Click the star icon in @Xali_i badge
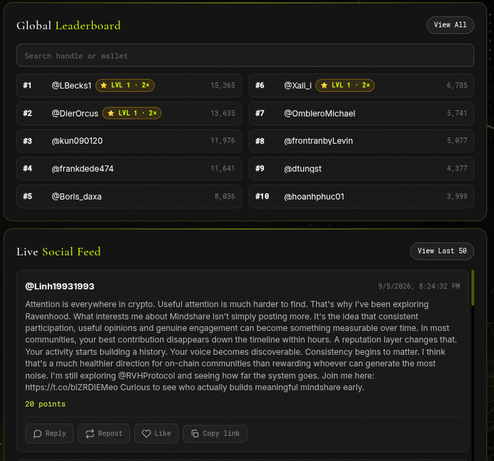494x461 pixels. pyautogui.click(x=324, y=85)
